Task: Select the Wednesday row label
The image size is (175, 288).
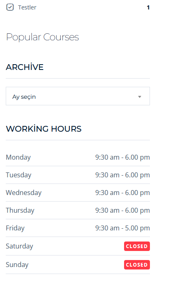Action: point(24,193)
